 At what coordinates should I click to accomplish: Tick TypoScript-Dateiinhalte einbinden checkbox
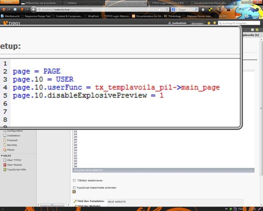[74, 188]
